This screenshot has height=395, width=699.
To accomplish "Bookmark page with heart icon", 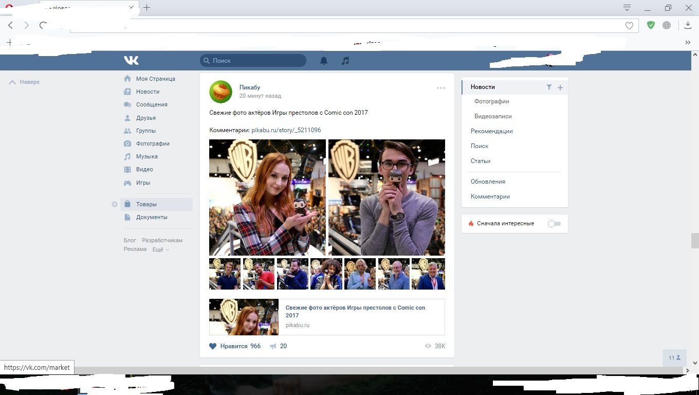I will point(629,26).
